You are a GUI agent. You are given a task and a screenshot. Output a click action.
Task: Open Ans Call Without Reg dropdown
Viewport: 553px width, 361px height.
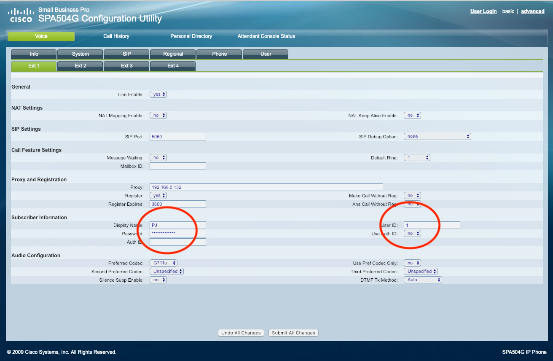(413, 204)
